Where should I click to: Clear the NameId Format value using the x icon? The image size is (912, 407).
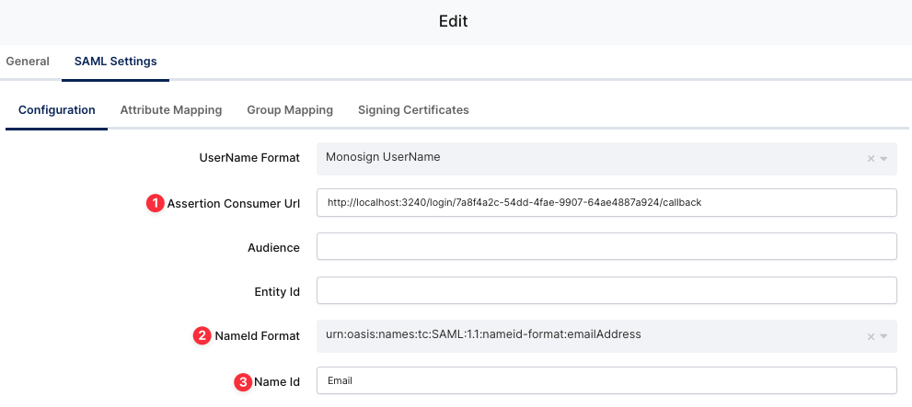pos(871,336)
